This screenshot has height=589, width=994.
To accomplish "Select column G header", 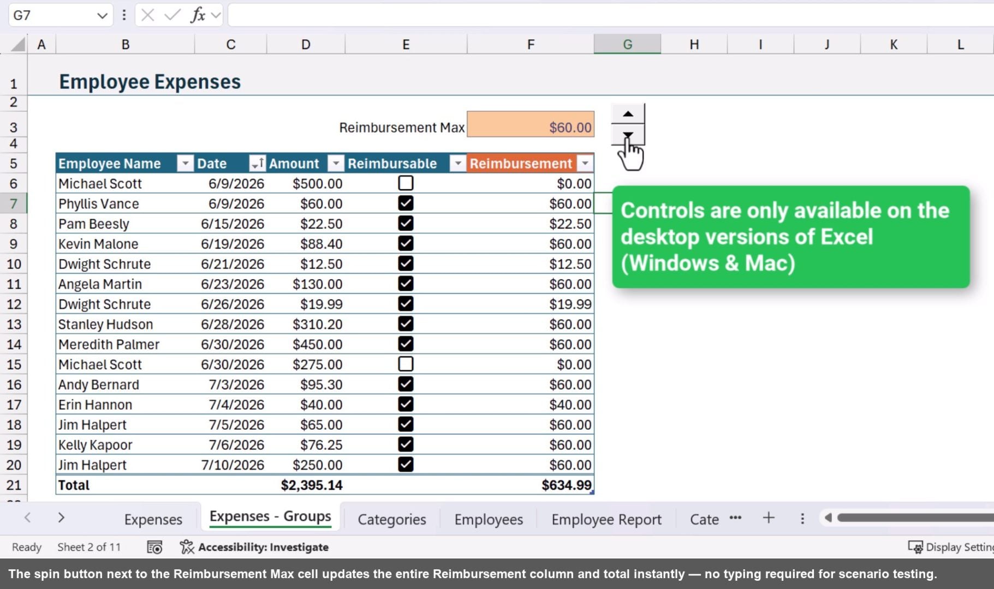I will (627, 44).
